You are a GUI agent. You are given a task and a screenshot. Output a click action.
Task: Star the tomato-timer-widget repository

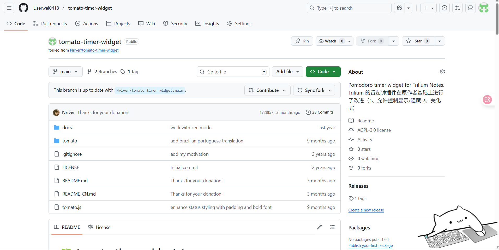tap(418, 41)
